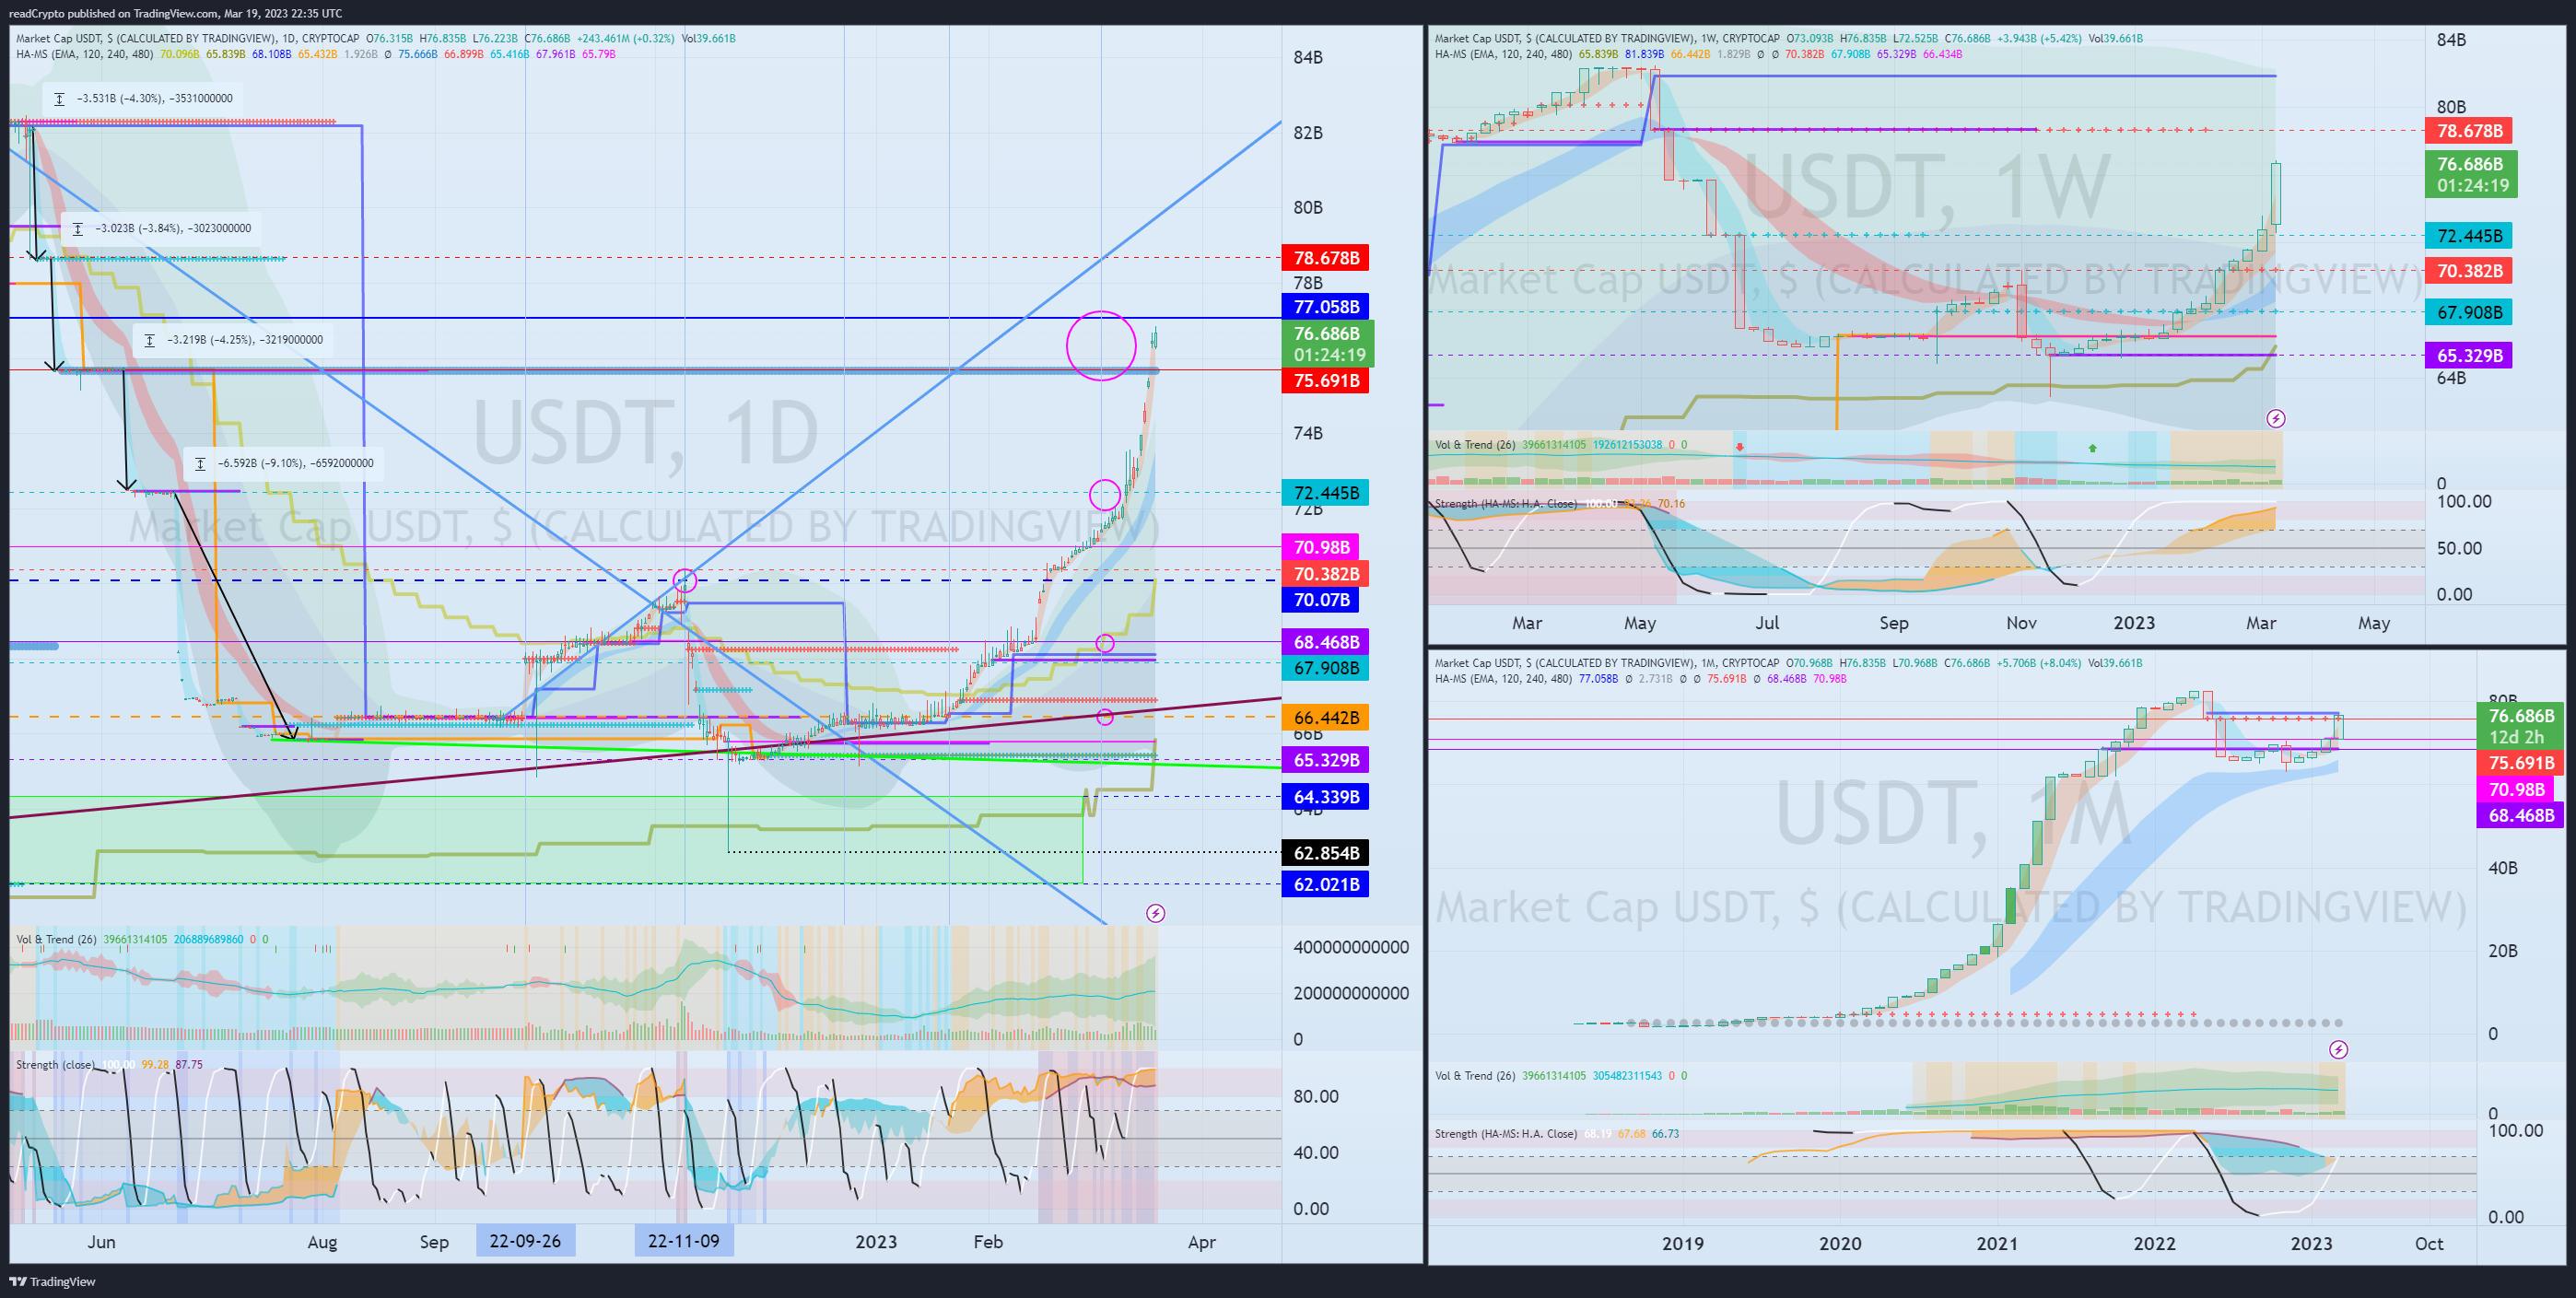The image size is (2576, 1298).
Task: Select the 22-11-09 date marker
Action: click(x=683, y=1241)
